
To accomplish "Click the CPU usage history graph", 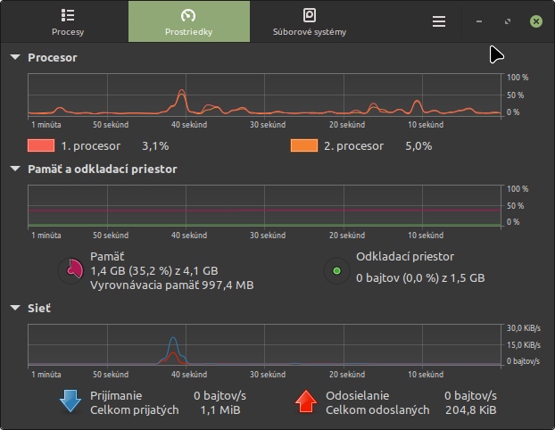I will [264, 95].
